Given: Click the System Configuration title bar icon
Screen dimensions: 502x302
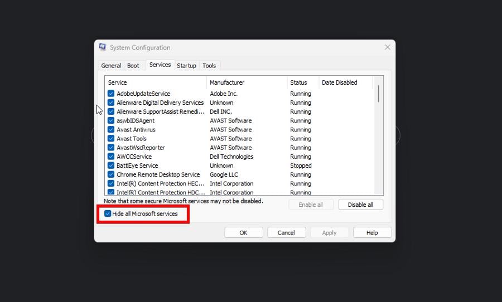Looking at the screenshot, I should click(x=103, y=47).
